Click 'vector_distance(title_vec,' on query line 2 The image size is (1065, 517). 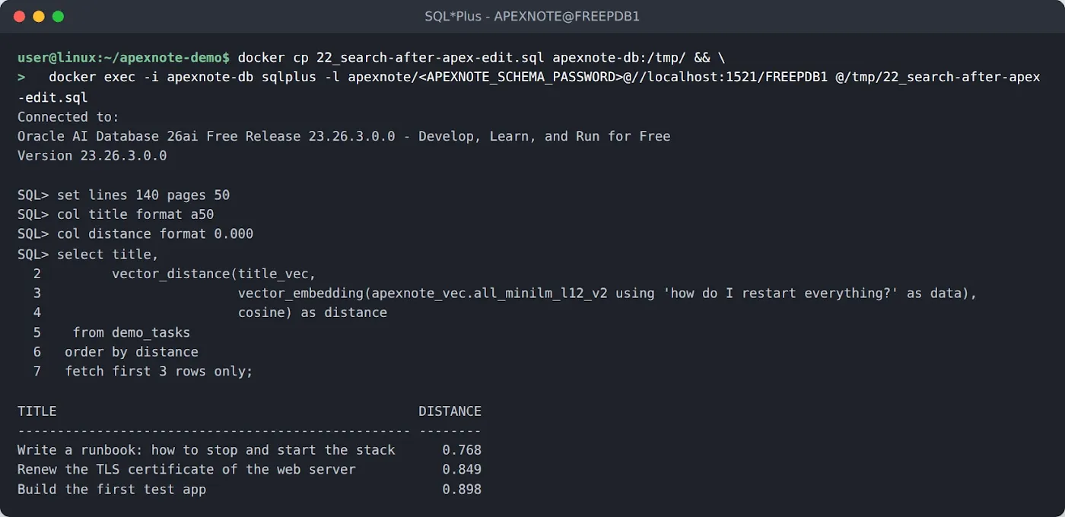tap(214, 274)
